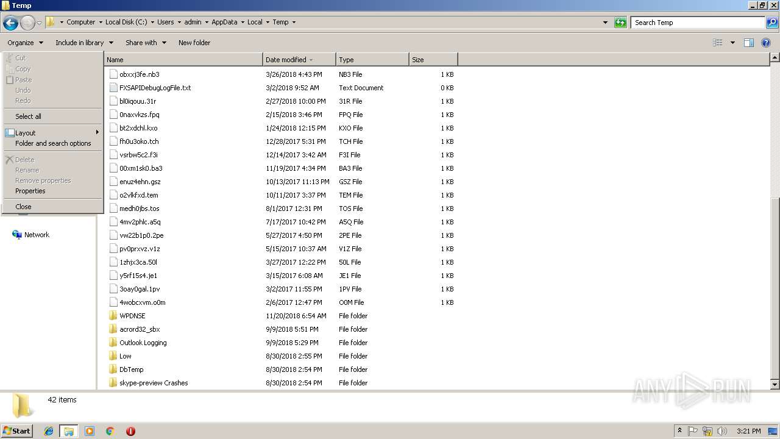This screenshot has width=780, height=439.
Task: Select the DbTemp folder icon
Action: (x=113, y=369)
